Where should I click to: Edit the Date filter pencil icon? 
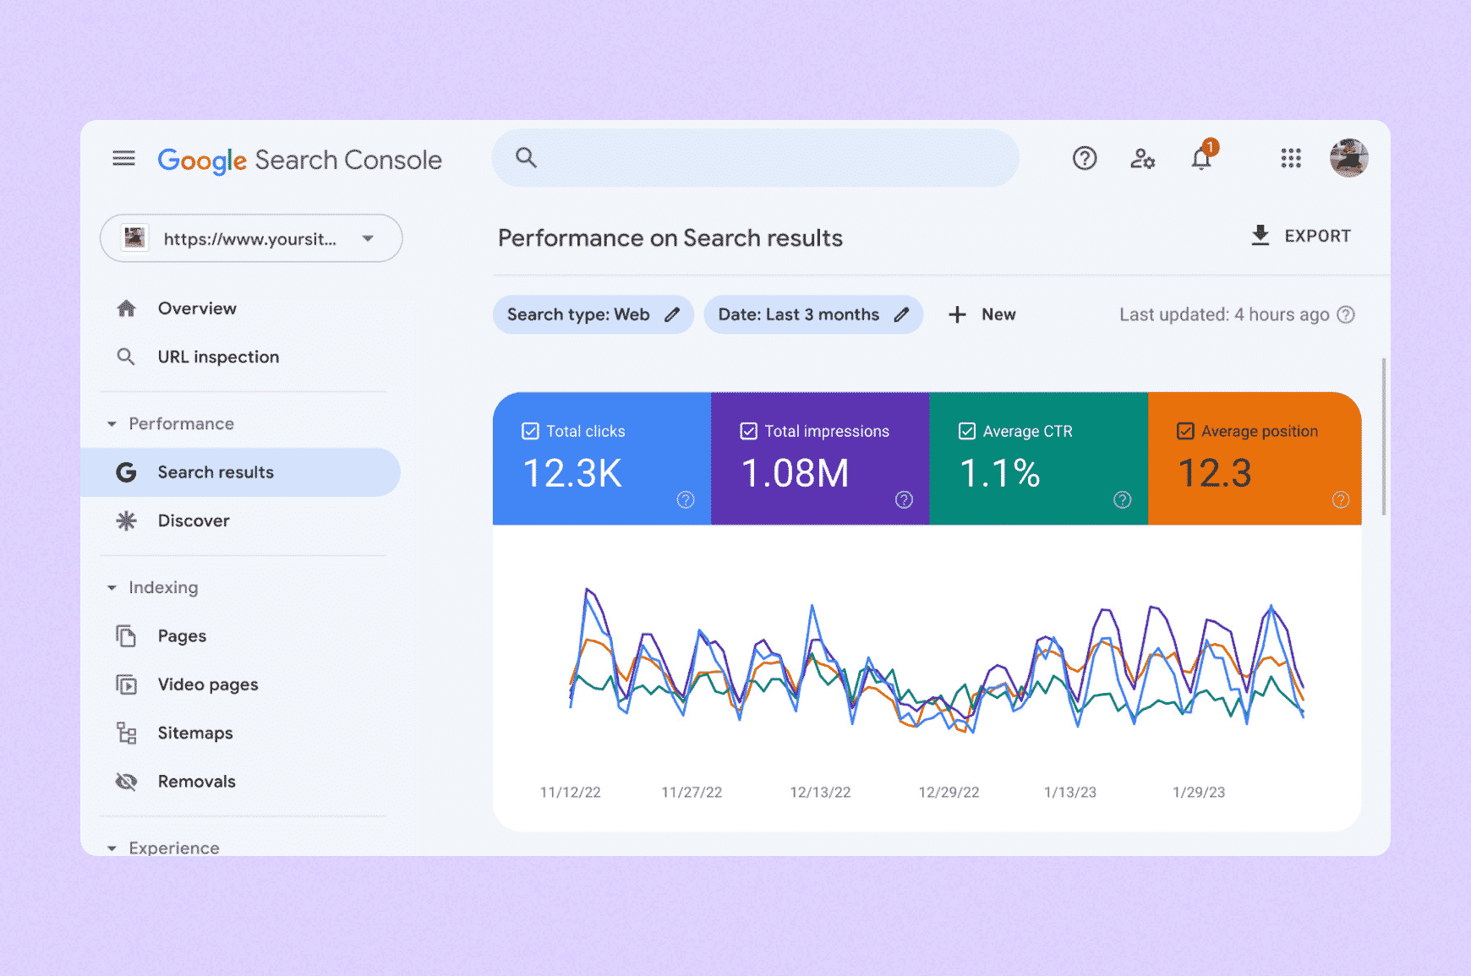901,314
